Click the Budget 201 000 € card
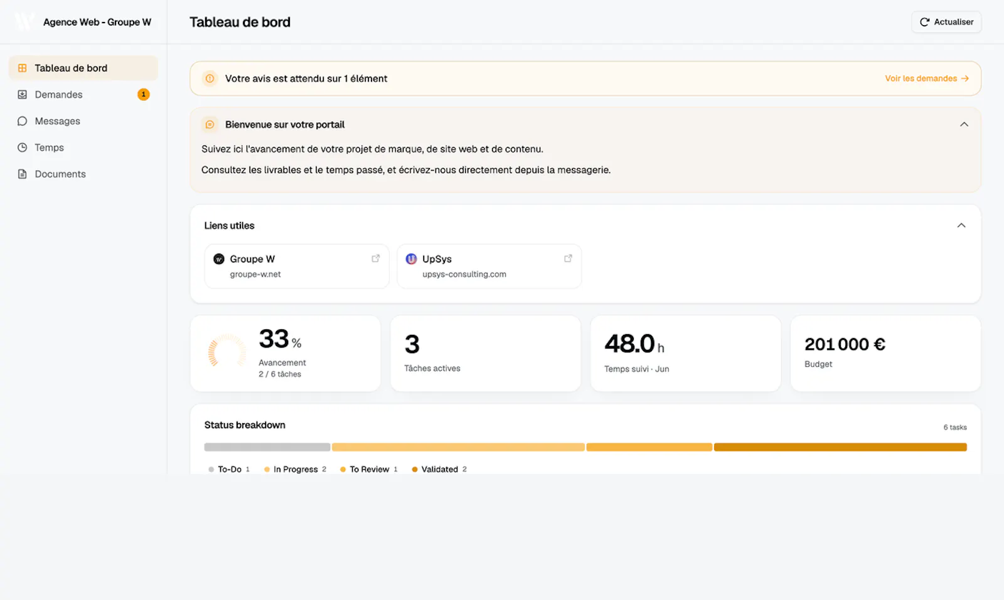 pyautogui.click(x=885, y=354)
